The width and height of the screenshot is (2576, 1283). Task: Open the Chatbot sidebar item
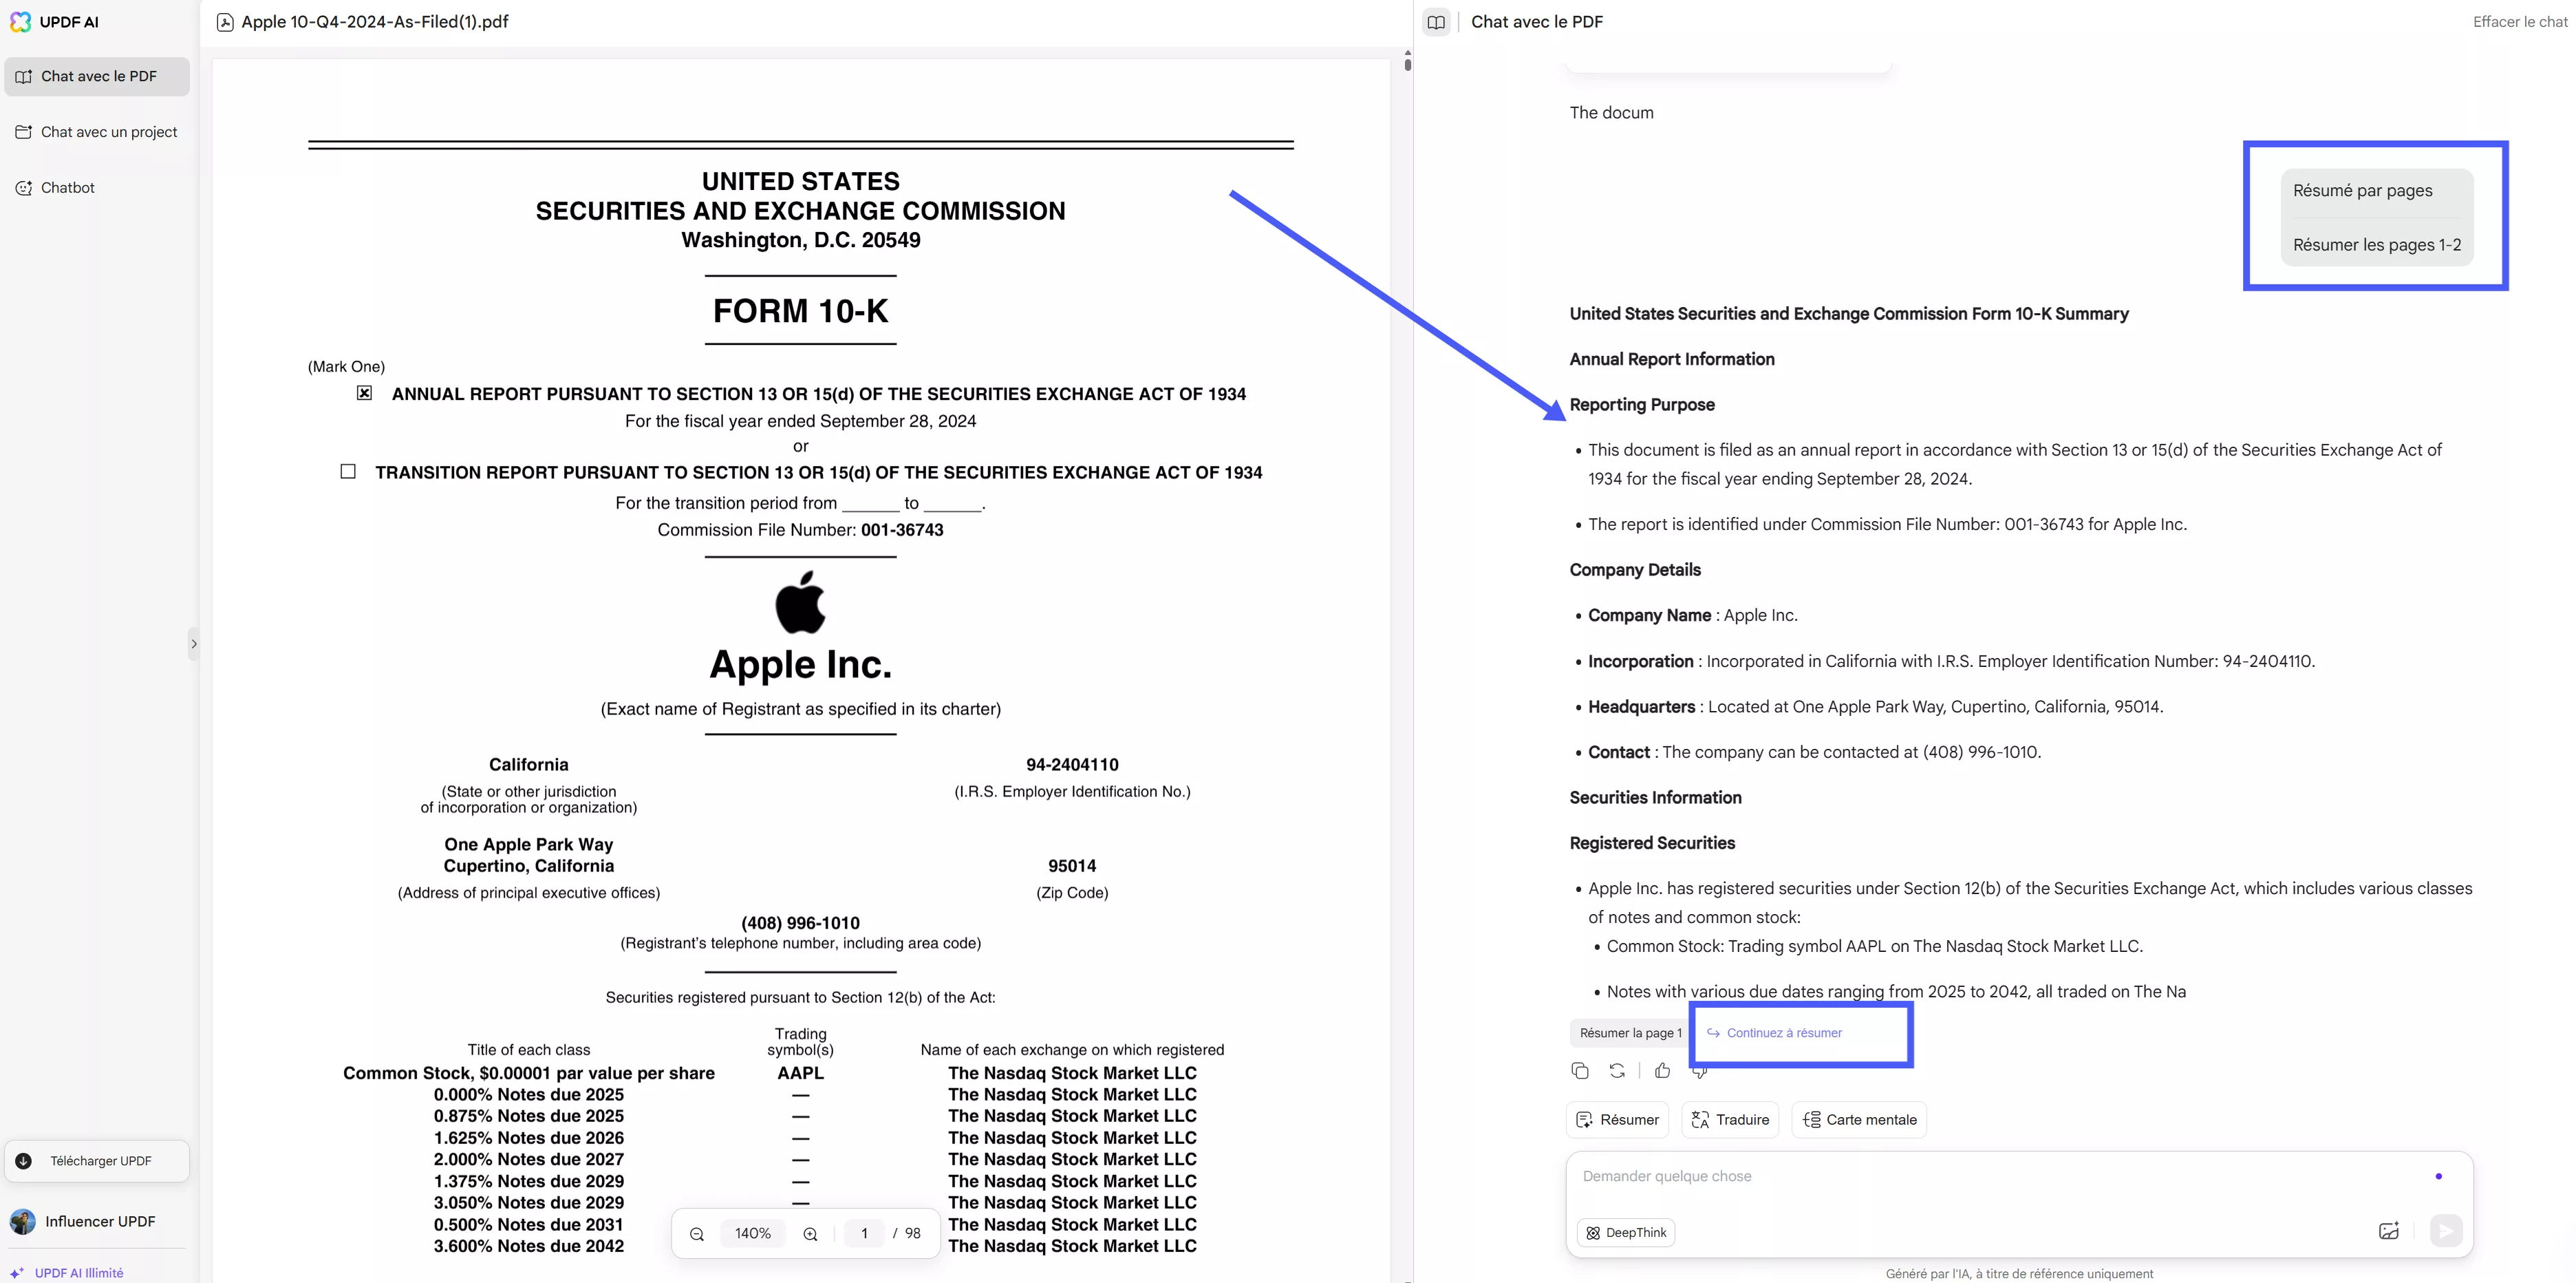click(x=97, y=188)
